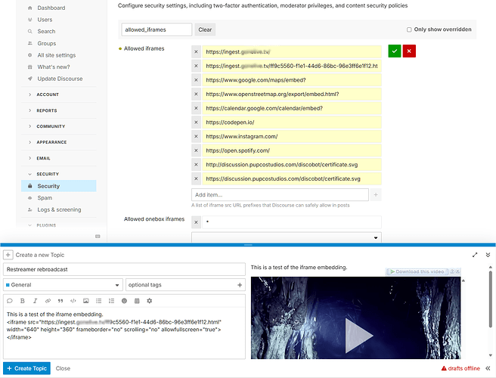Open the emoji picker
The height and width of the screenshot is (378, 496).
pos(124,301)
